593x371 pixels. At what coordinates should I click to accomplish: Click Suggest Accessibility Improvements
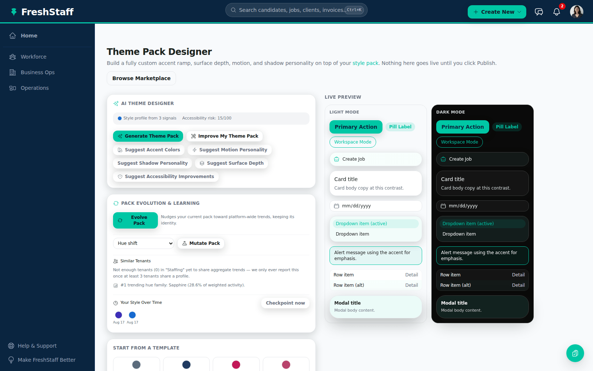pos(166,177)
